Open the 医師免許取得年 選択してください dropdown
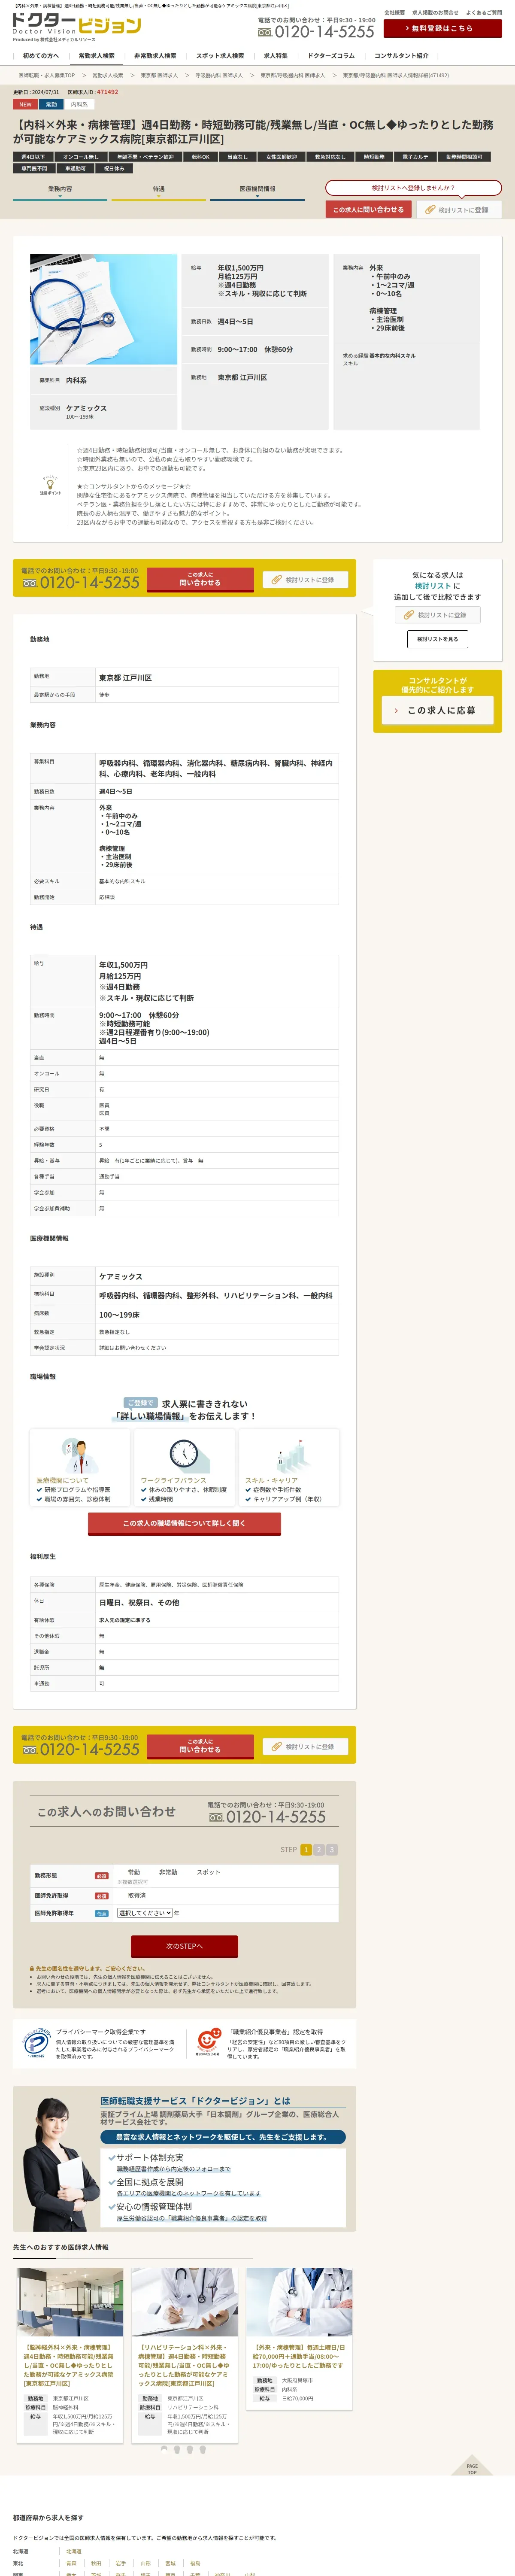515x2576 pixels. point(145,1913)
